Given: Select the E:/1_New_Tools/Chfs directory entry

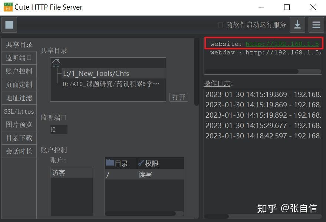Looking at the screenshot, I should pos(113,73).
